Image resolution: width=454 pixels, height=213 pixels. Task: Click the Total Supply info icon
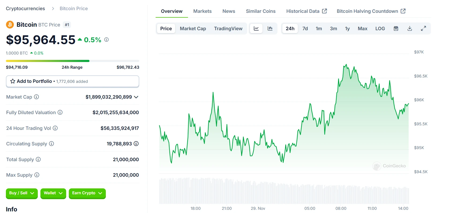pyautogui.click(x=38, y=159)
